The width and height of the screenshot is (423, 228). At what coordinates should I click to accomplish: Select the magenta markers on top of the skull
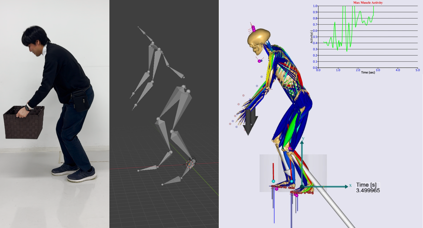(x=253, y=28)
